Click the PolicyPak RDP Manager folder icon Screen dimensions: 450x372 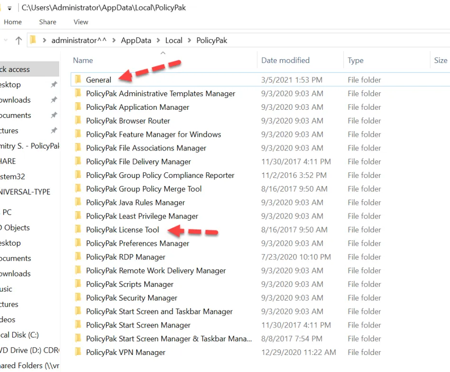pos(78,257)
